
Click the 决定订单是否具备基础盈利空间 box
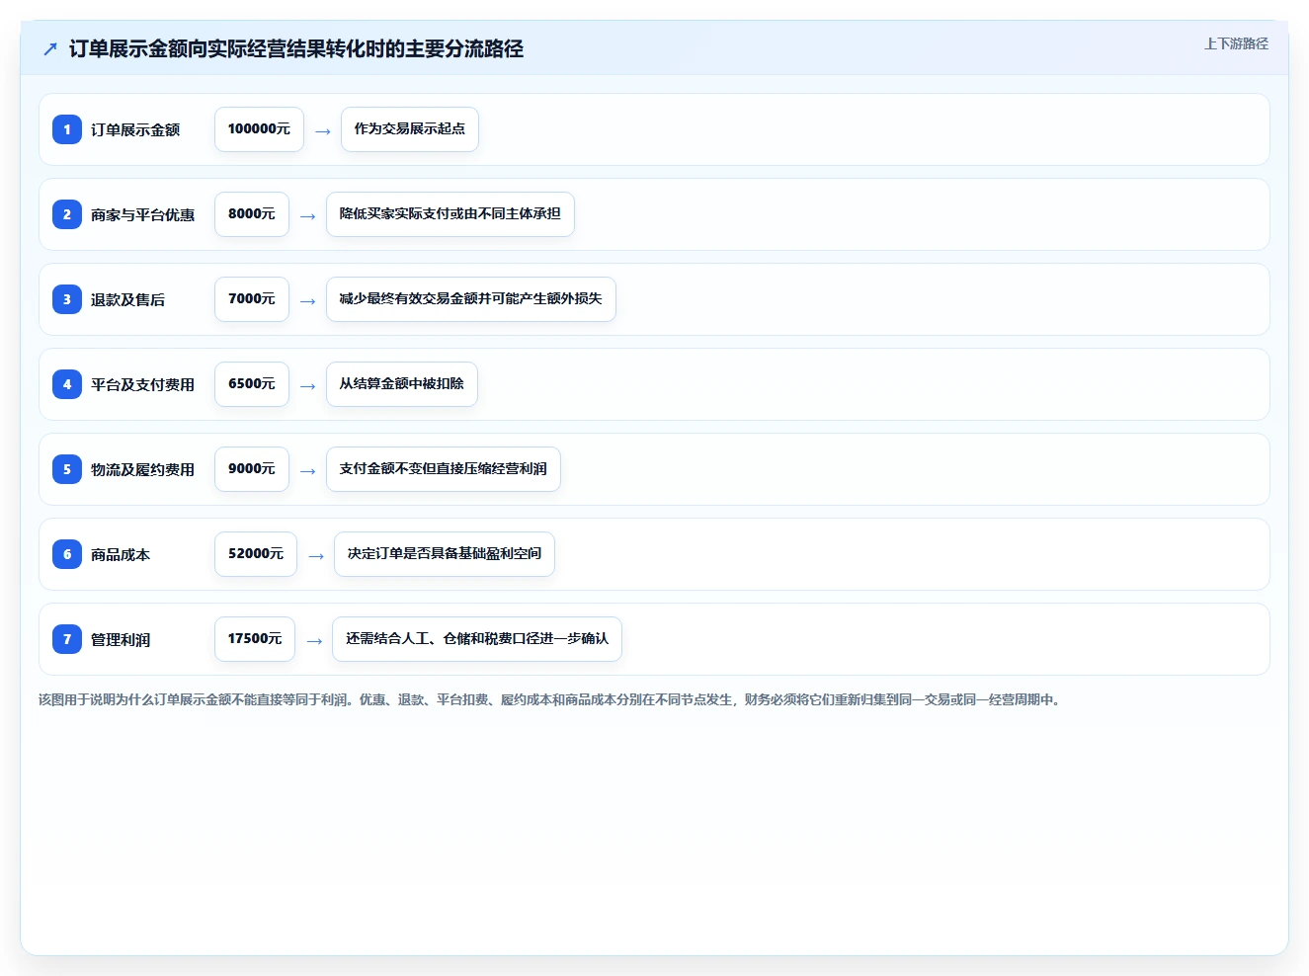tap(445, 554)
